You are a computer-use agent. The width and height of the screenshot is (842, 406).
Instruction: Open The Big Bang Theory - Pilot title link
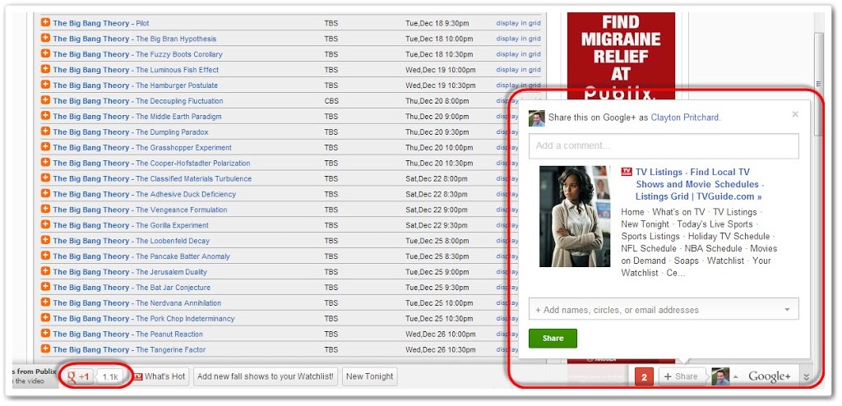click(x=101, y=23)
